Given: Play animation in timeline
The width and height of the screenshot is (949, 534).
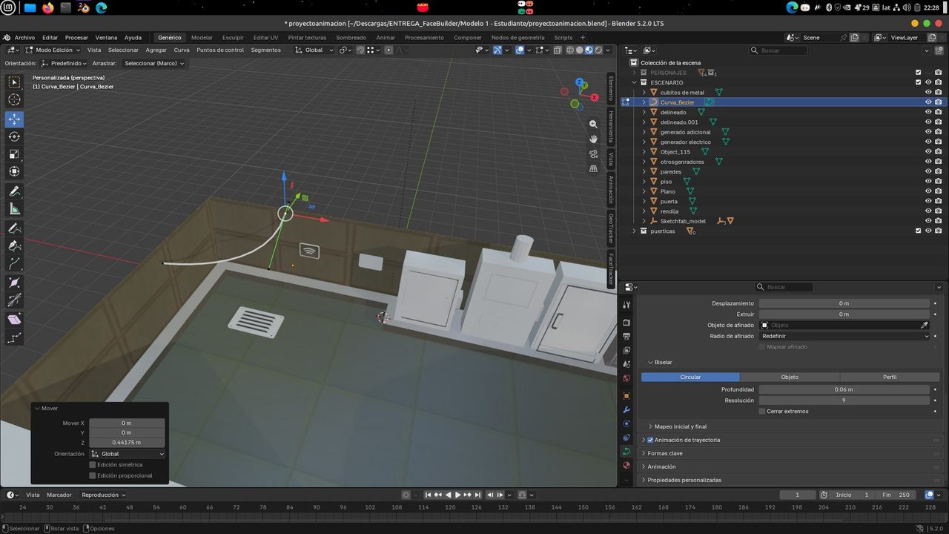Looking at the screenshot, I should pos(458,495).
